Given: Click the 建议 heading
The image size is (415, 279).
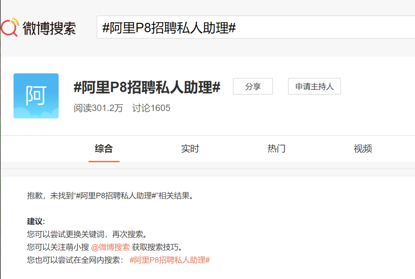Looking at the screenshot, I should tap(36, 221).
